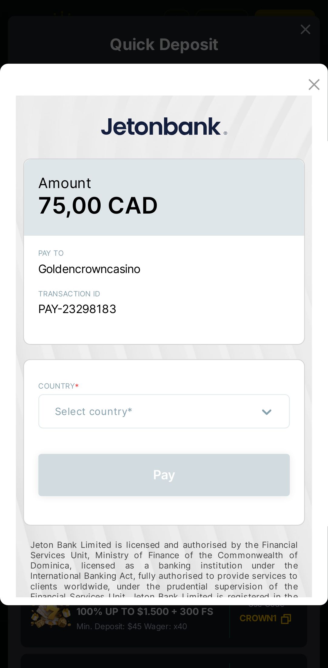This screenshot has height=668, width=328.
Task: Click the 75,00 CAD amount
Action: (98, 205)
